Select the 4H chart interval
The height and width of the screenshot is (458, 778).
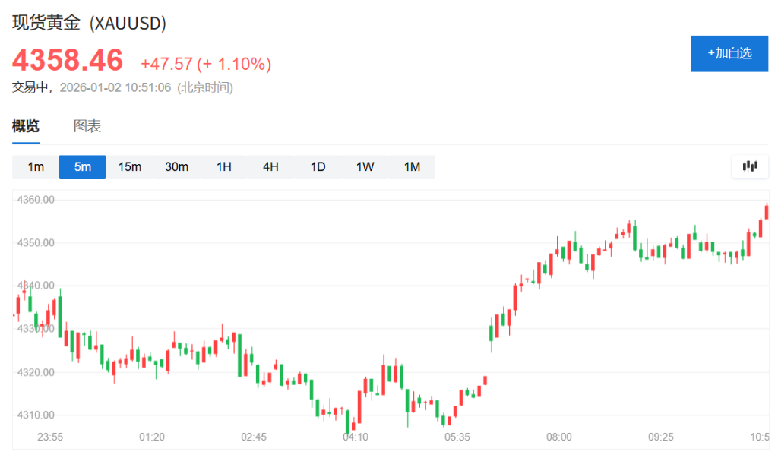(x=270, y=166)
